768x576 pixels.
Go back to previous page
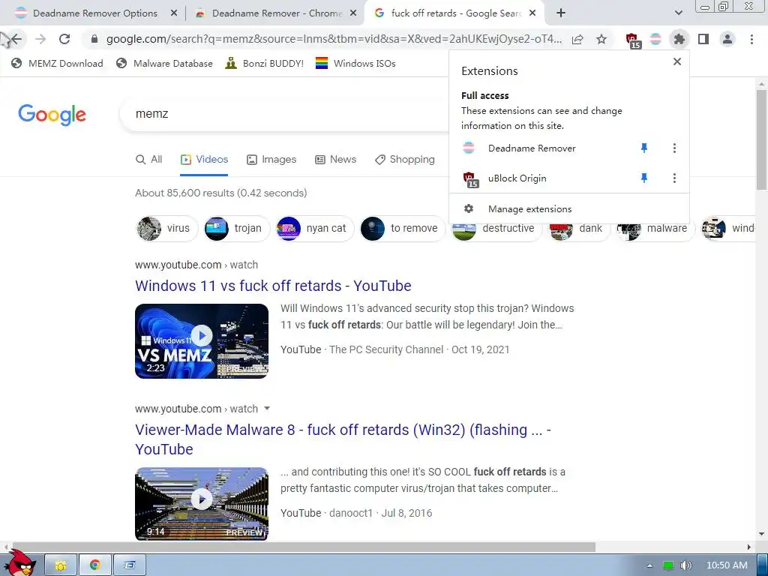click(x=16, y=39)
